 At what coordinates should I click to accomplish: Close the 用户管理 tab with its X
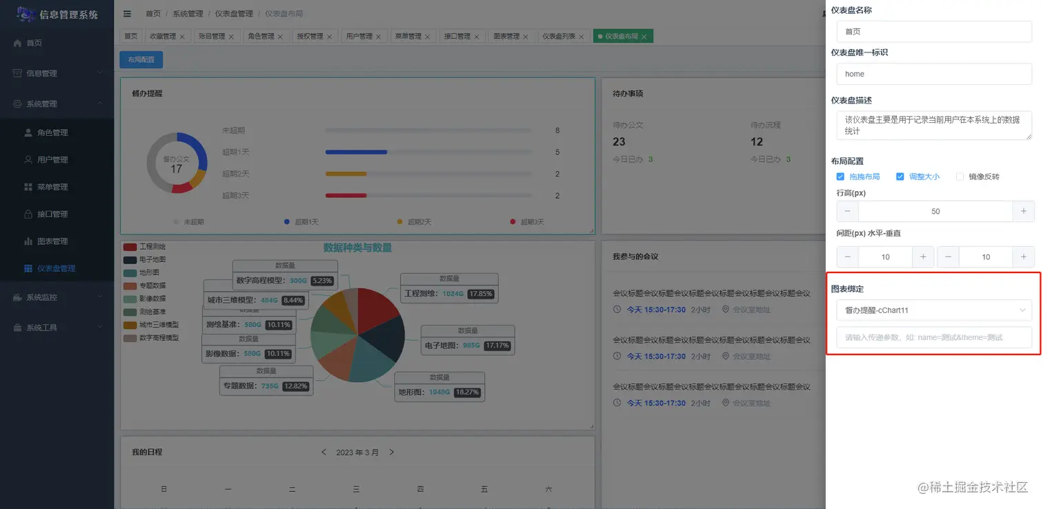coord(379,37)
